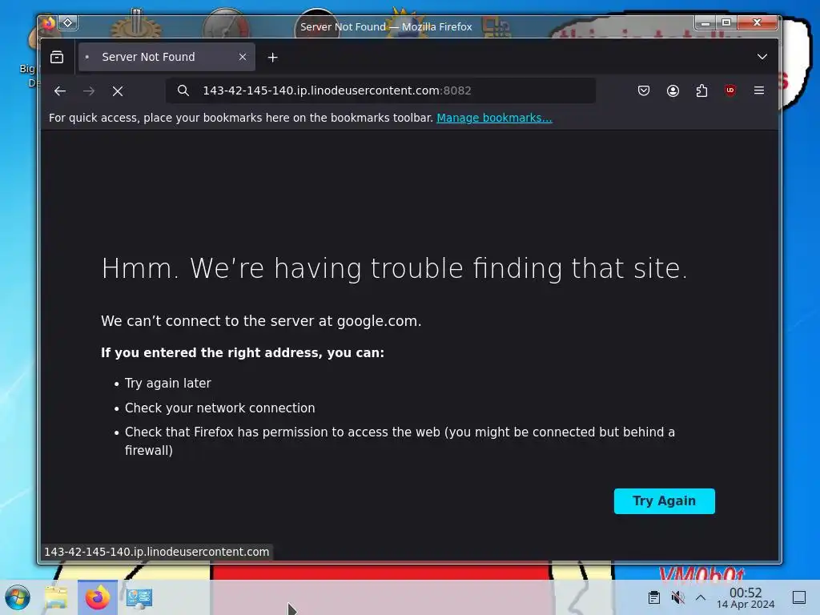Open the Firefox hamburger application menu

coord(759,90)
